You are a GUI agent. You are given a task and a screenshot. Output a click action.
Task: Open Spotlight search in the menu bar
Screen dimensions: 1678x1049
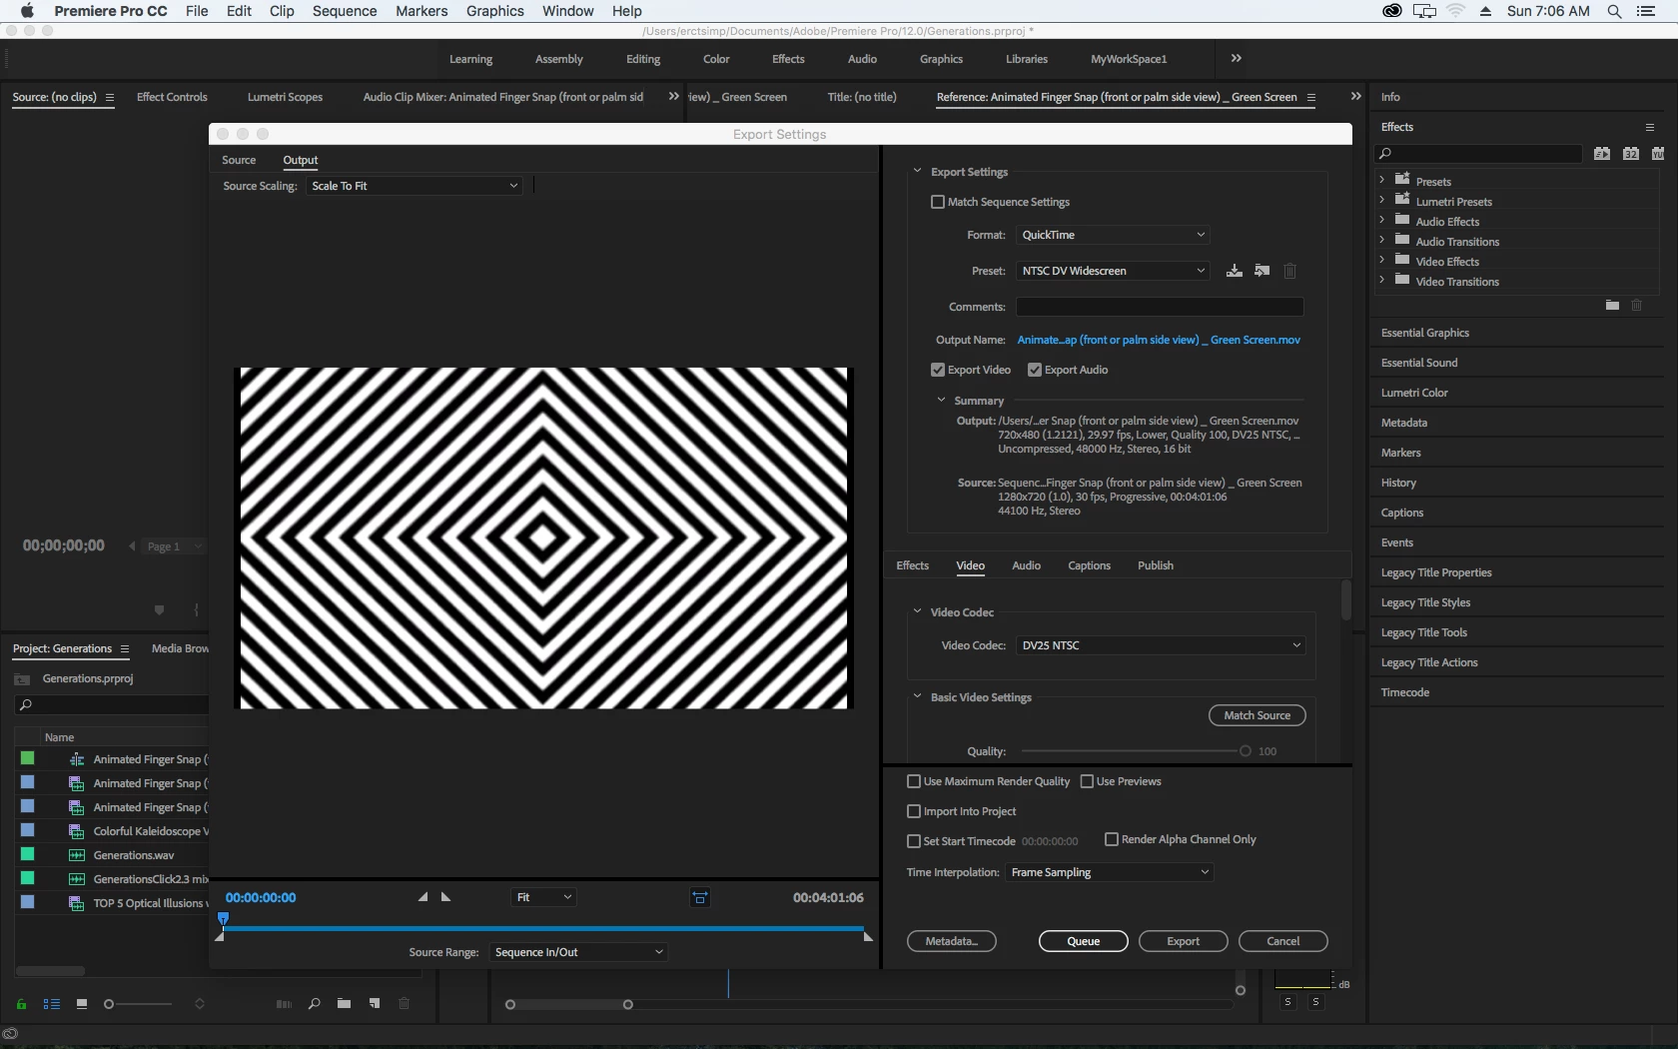tap(1614, 11)
